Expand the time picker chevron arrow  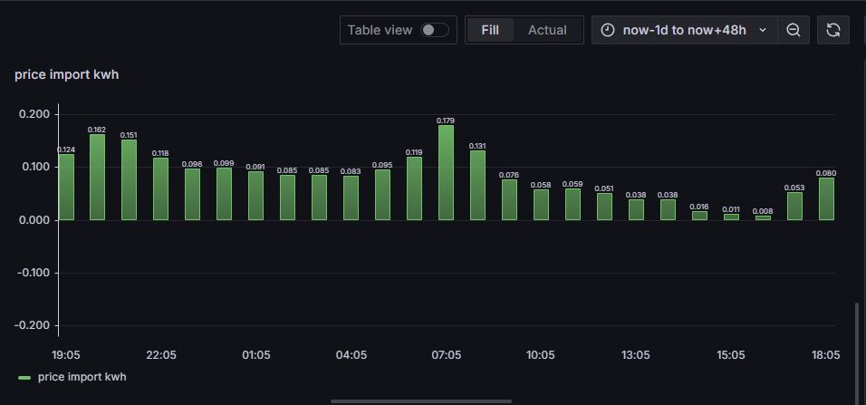click(763, 30)
